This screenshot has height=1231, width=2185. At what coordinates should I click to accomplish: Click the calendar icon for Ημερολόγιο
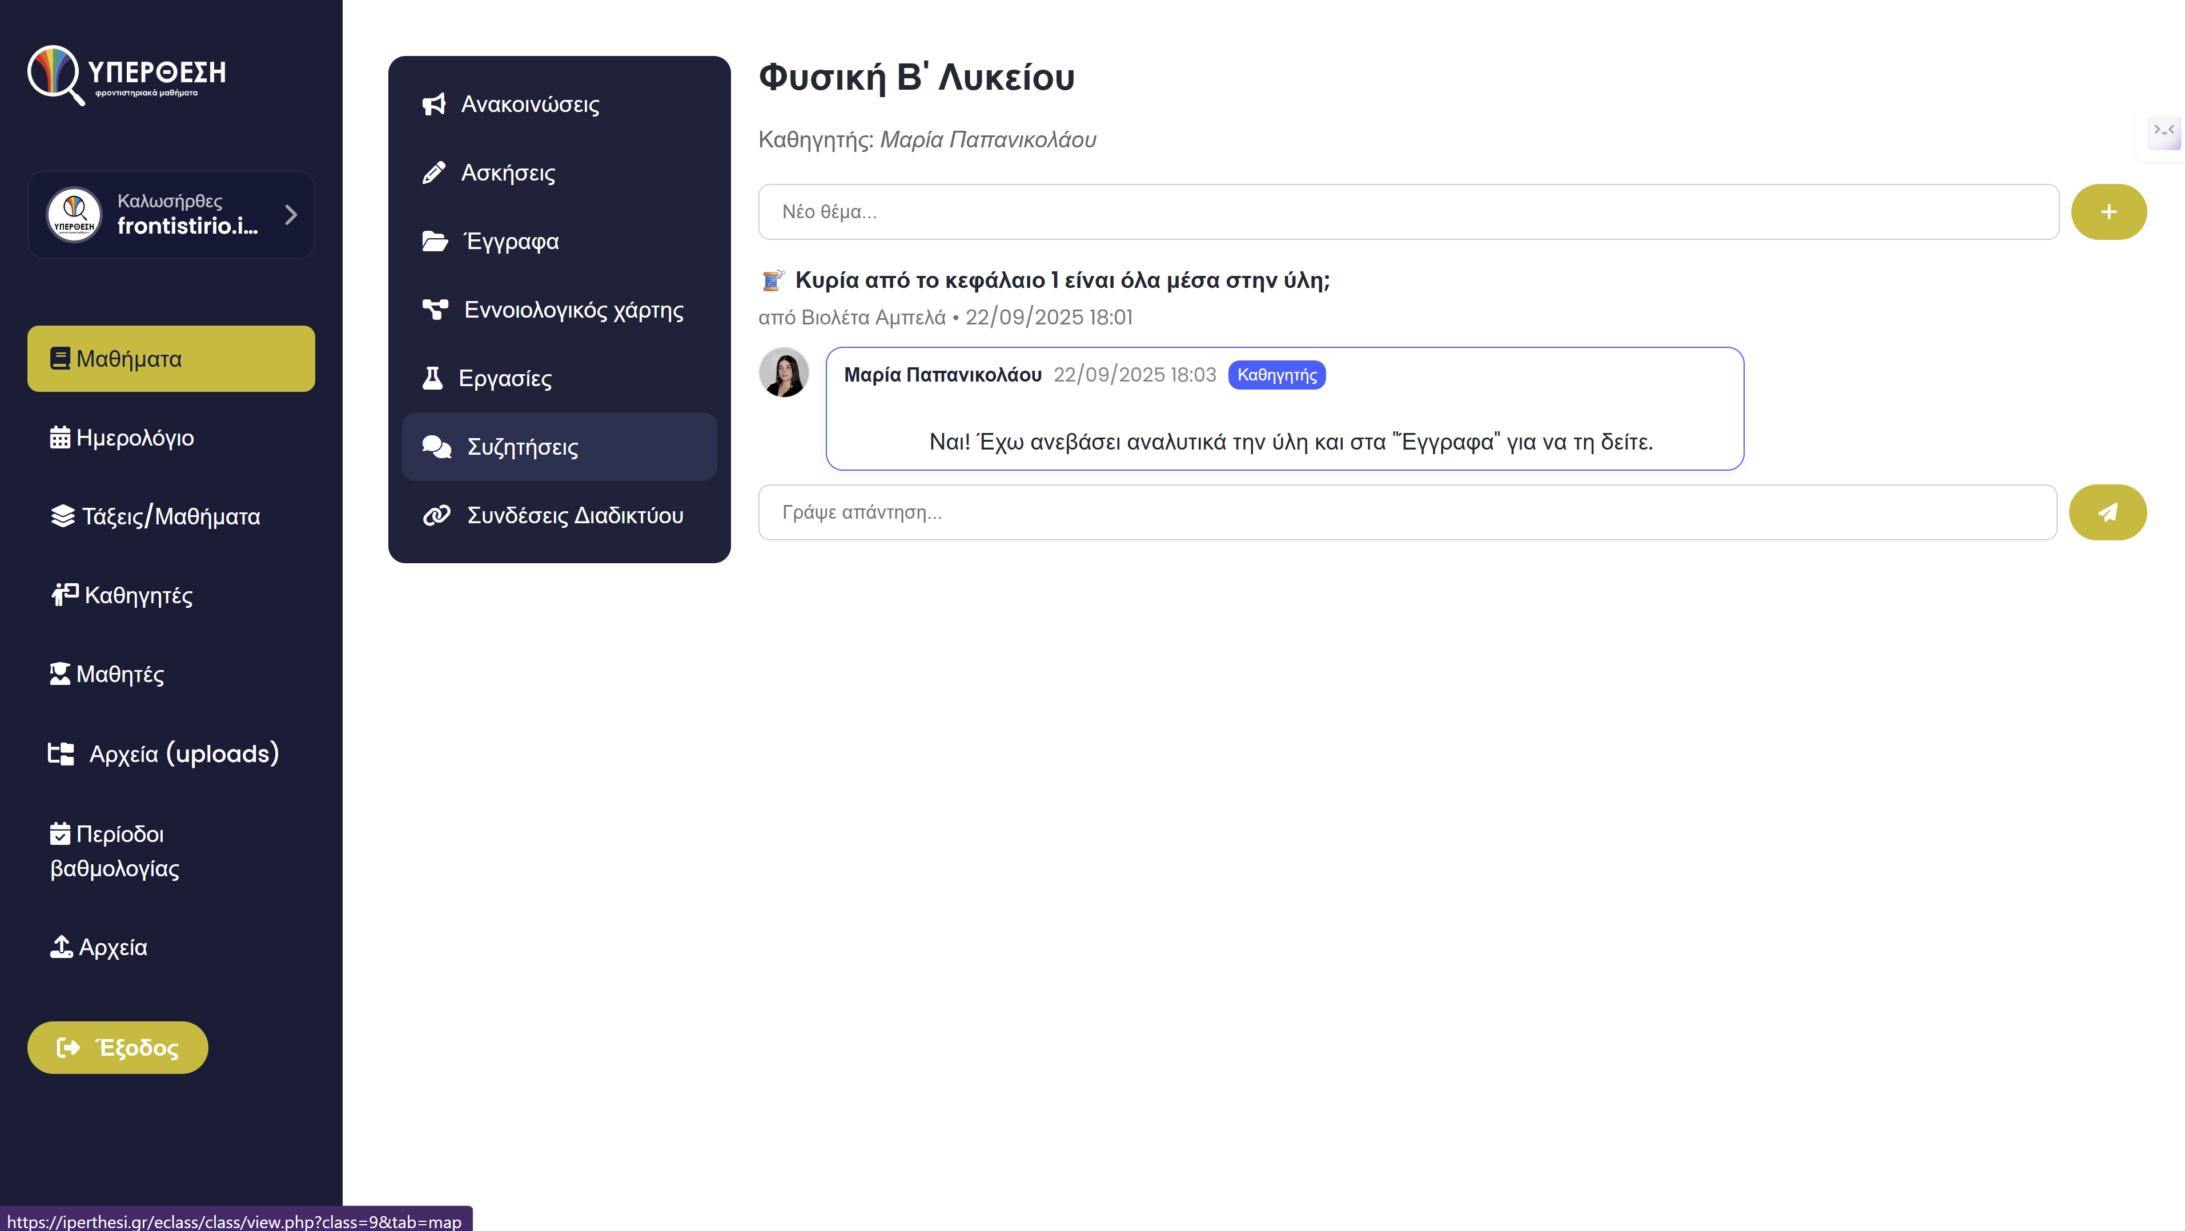(x=59, y=438)
